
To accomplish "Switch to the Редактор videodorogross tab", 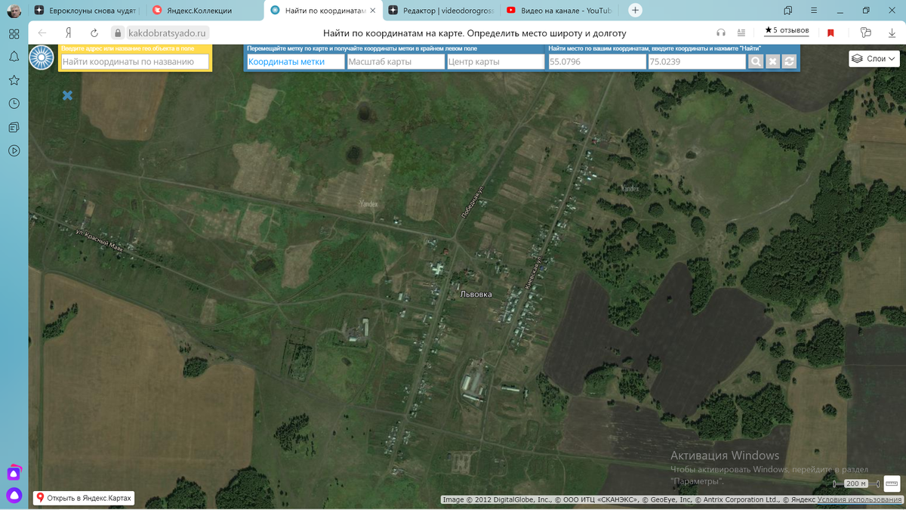I will (x=440, y=11).
